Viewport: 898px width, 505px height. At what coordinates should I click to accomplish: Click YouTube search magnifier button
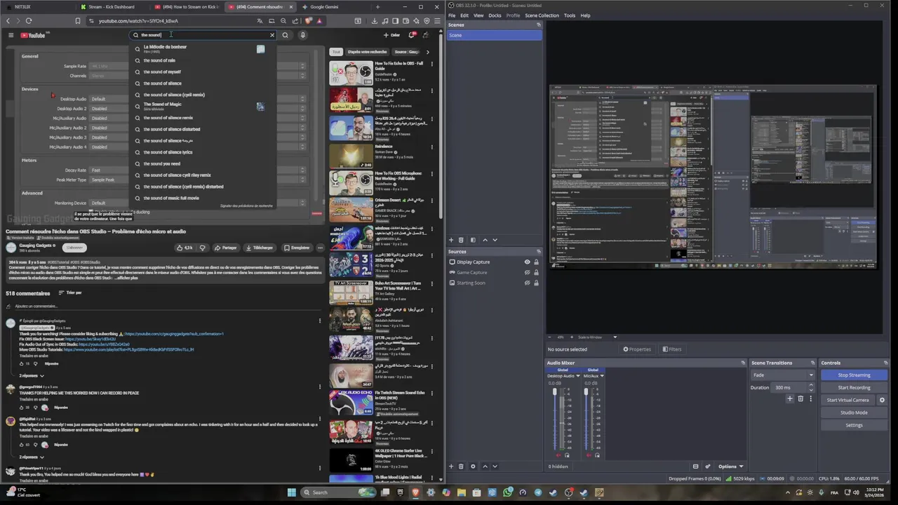pyautogui.click(x=285, y=35)
